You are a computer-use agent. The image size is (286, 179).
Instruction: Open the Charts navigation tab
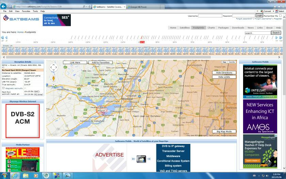tap(211, 28)
